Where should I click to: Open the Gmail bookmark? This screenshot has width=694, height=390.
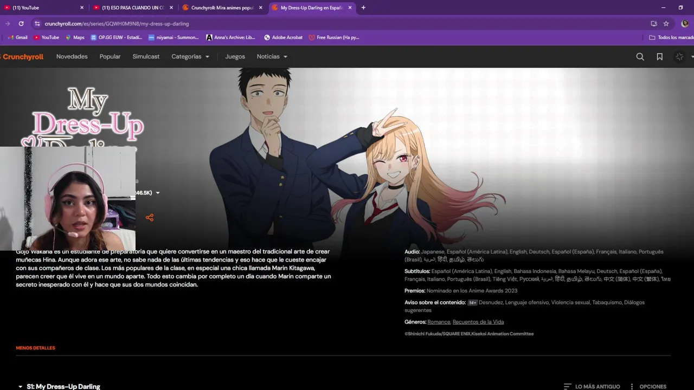(x=17, y=37)
